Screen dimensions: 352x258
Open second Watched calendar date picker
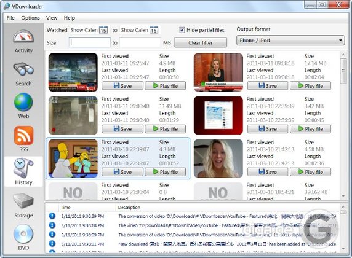154,30
